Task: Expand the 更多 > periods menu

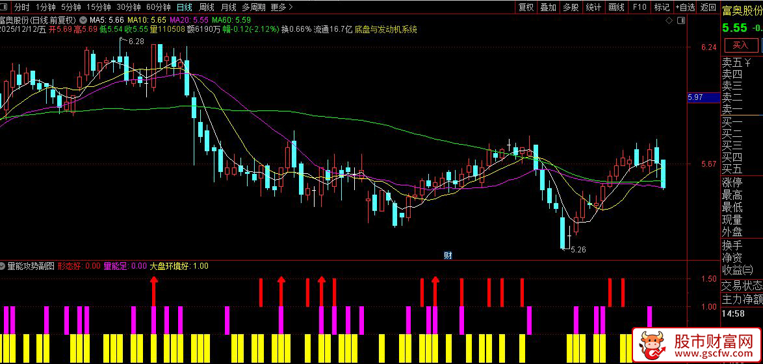Action: click(282, 7)
